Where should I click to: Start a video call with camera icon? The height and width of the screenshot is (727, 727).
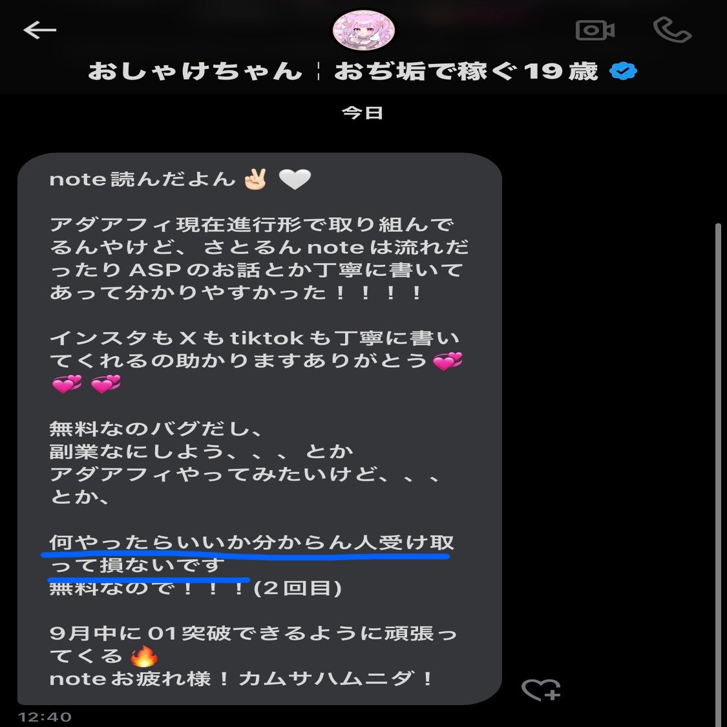coord(595,30)
